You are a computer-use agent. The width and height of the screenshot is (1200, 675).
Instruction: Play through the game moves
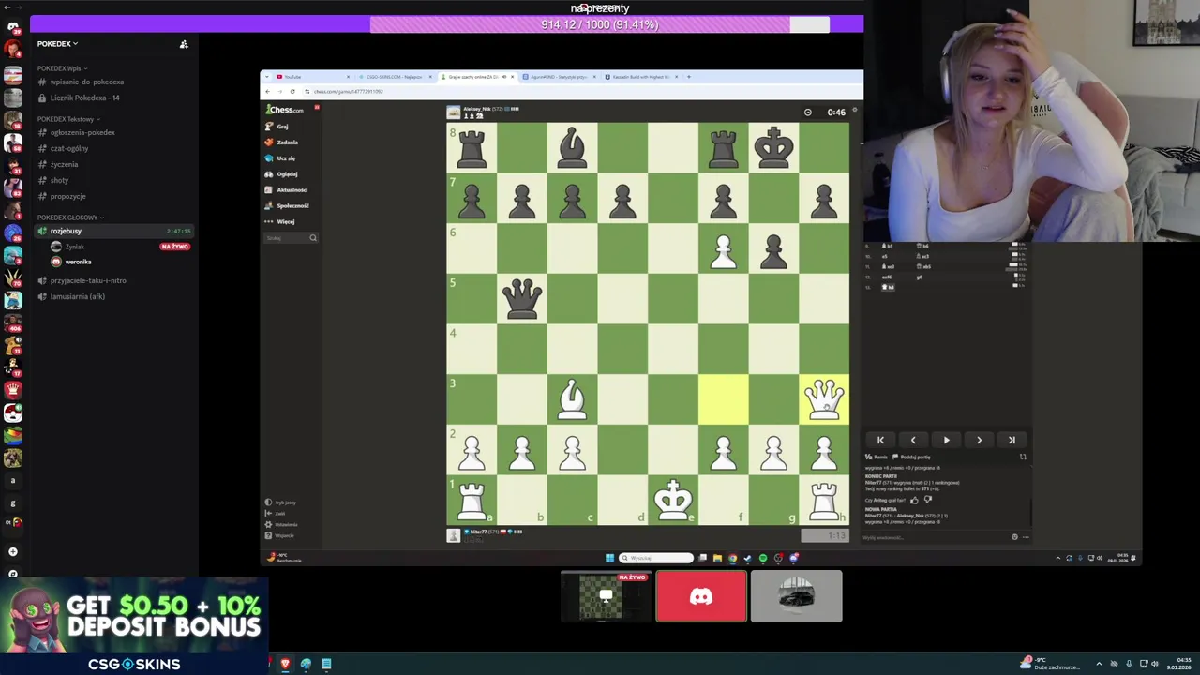pyautogui.click(x=946, y=440)
